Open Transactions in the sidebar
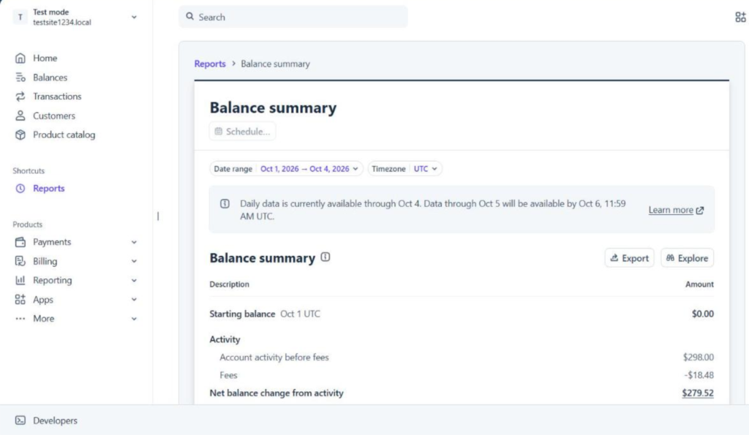This screenshot has height=435, width=749. [x=57, y=97]
